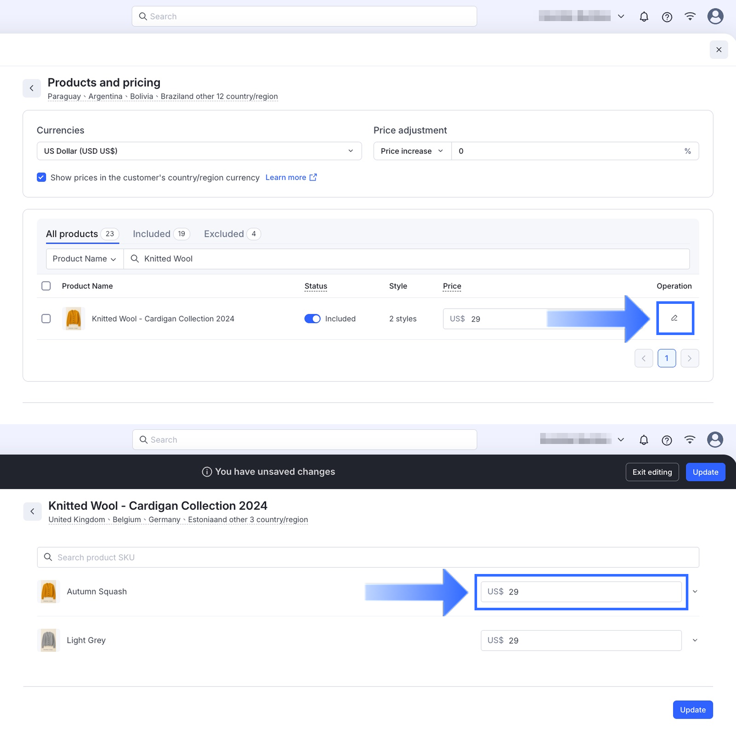Open the US Dollar currencies dropdown

199,151
